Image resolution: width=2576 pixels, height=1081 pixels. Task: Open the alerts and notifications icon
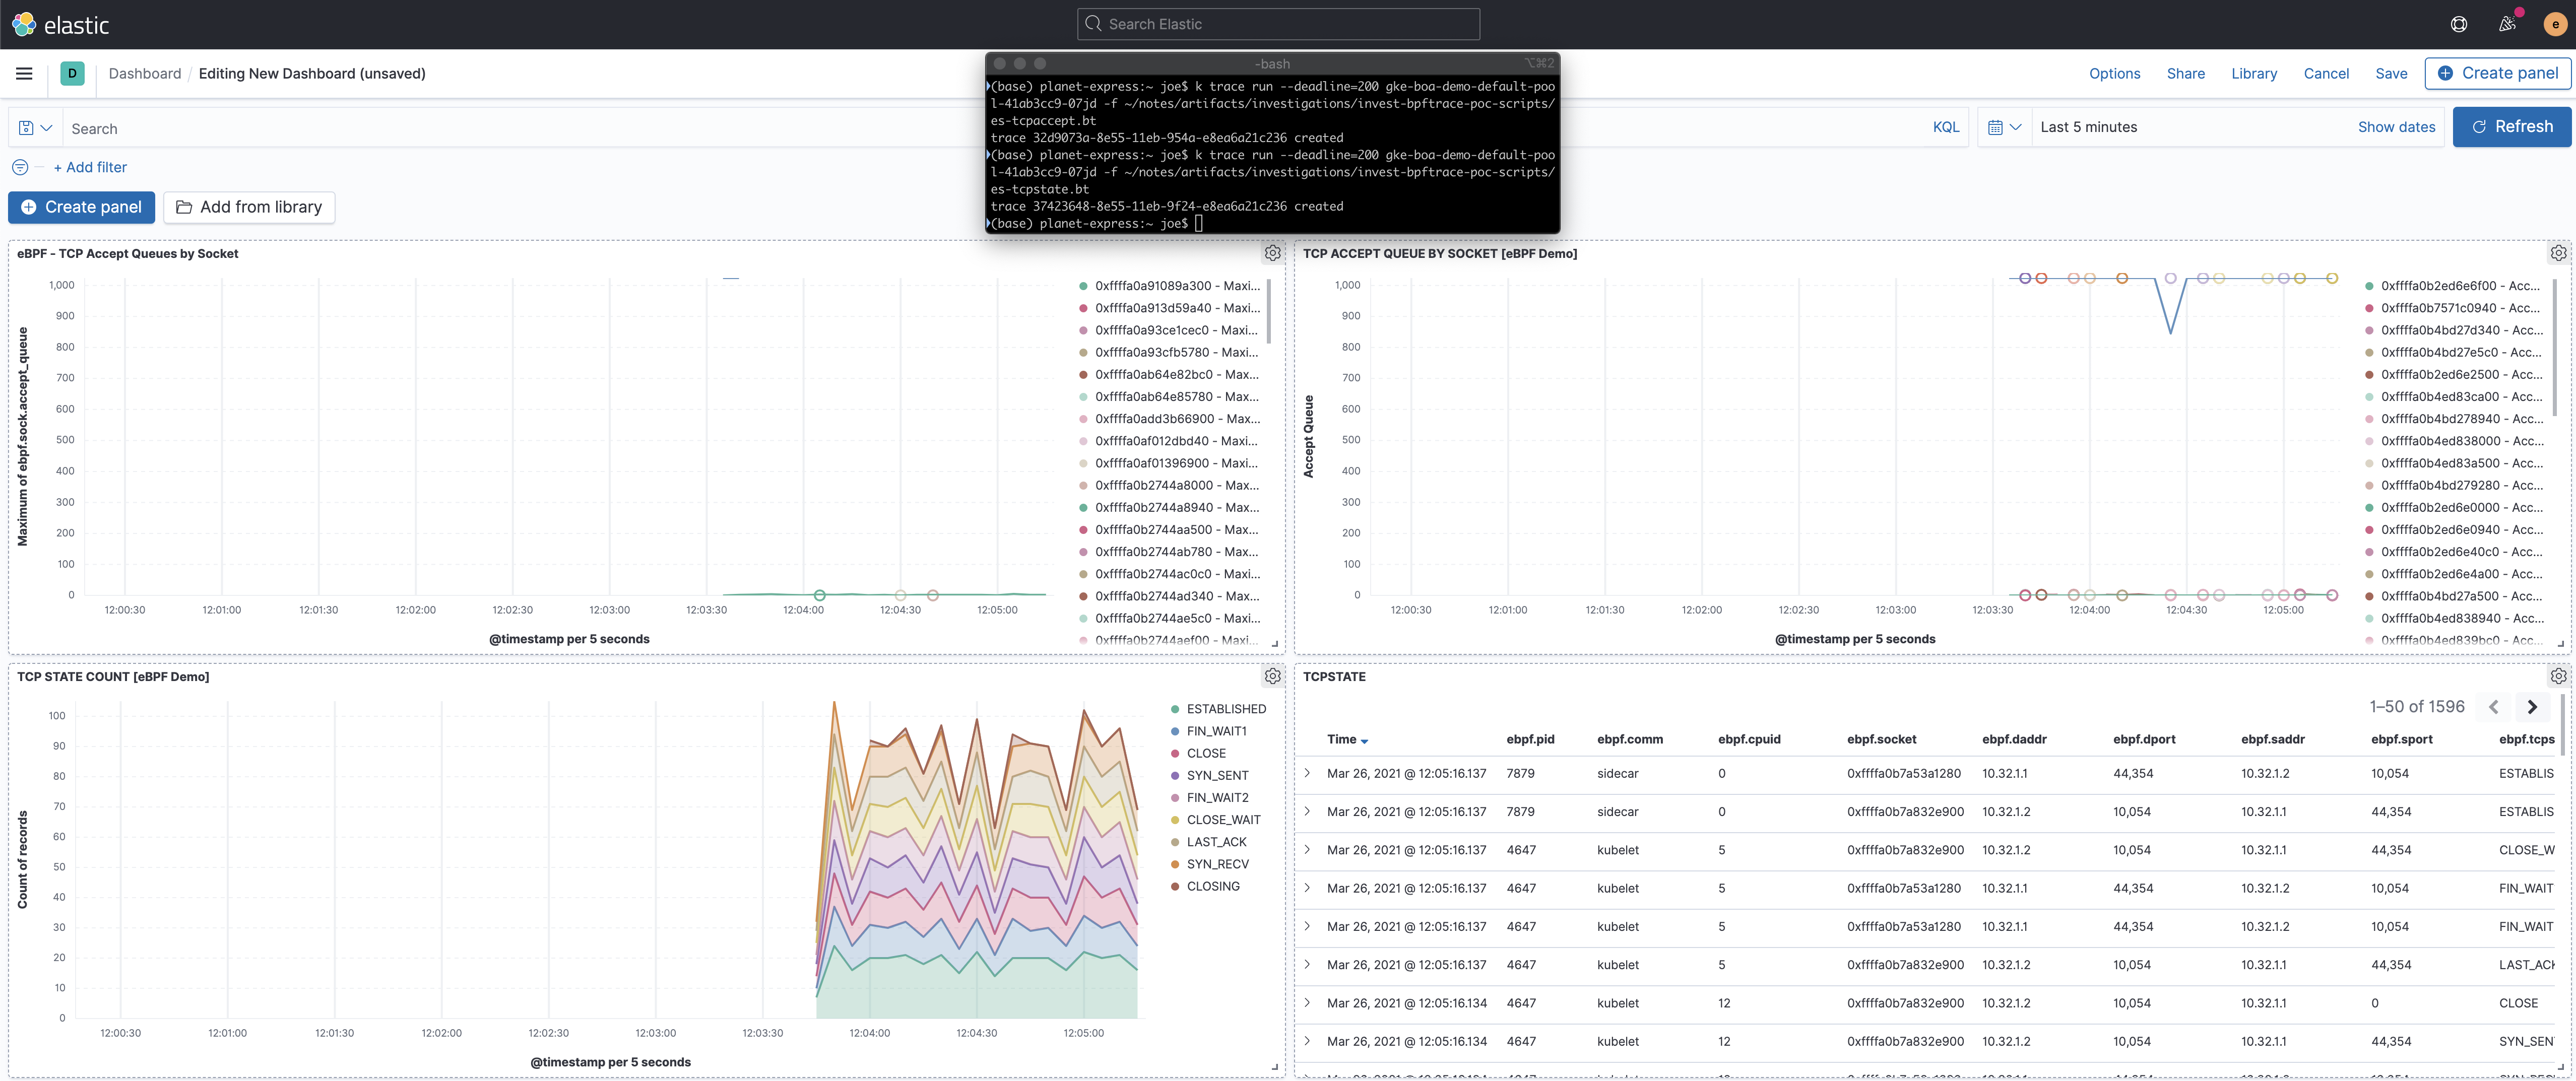(x=2507, y=23)
